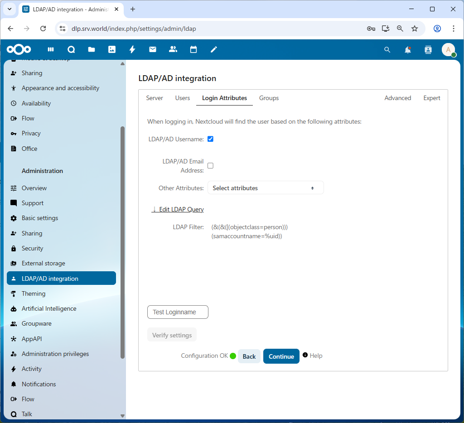Screen dimensions: 464x423
Task: Open the Nextcloud logo home
Action: click(x=19, y=49)
